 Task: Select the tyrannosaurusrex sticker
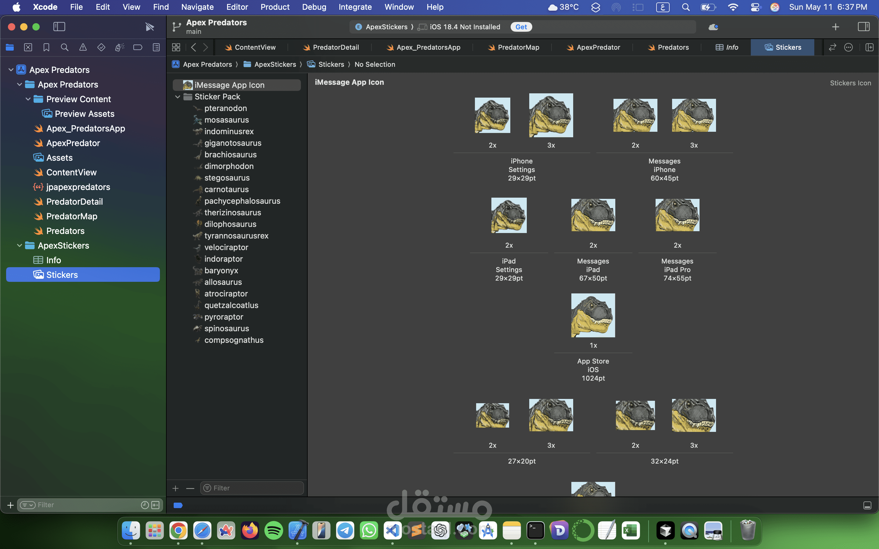(x=237, y=236)
